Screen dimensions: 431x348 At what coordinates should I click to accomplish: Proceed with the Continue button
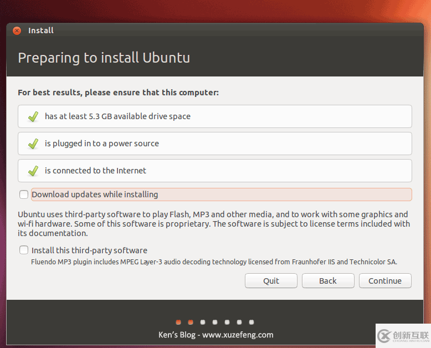(x=385, y=280)
